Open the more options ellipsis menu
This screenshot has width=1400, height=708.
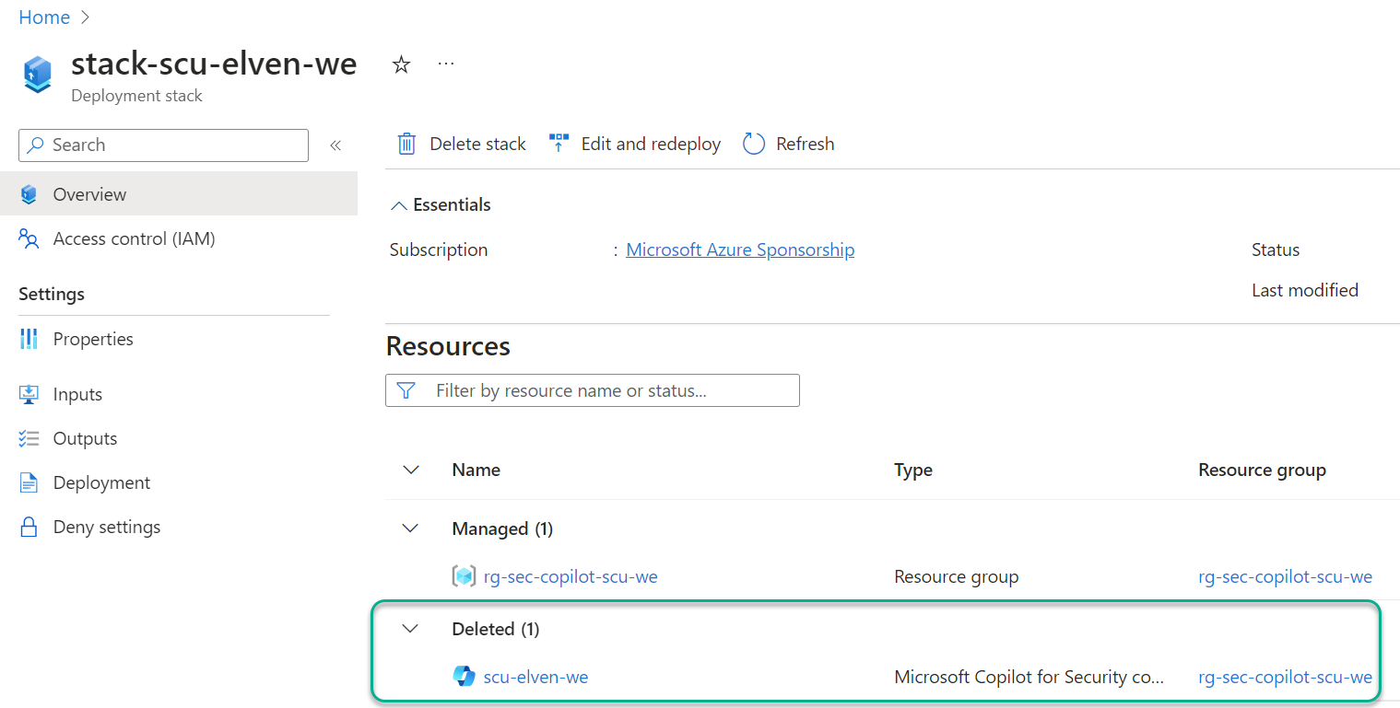[446, 64]
